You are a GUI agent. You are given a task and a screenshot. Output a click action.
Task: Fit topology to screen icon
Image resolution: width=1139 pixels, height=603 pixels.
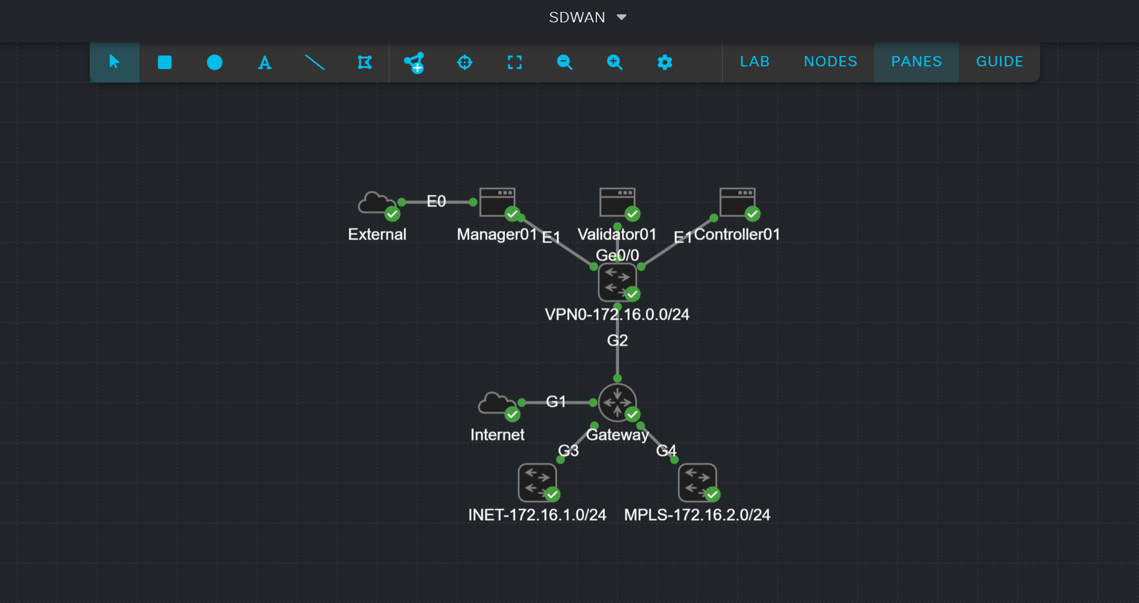(515, 62)
